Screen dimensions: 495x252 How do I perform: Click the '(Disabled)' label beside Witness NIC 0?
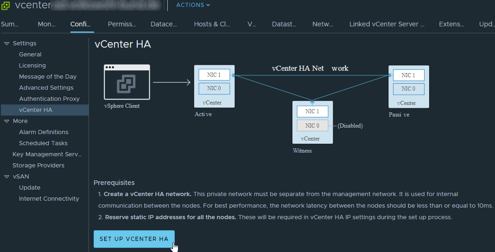(350, 126)
